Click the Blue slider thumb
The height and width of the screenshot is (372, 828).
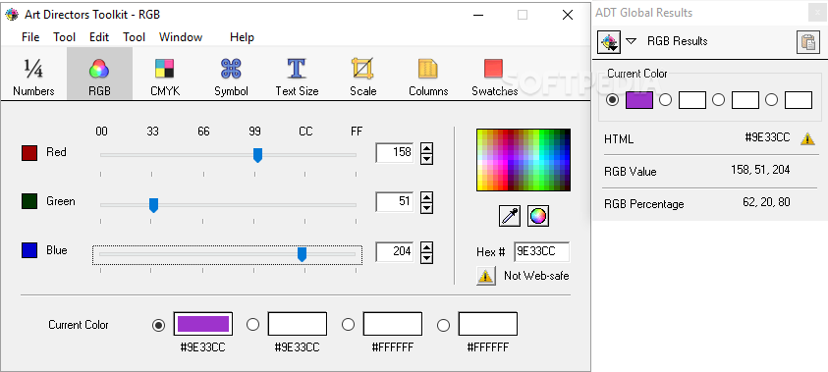pos(303,254)
